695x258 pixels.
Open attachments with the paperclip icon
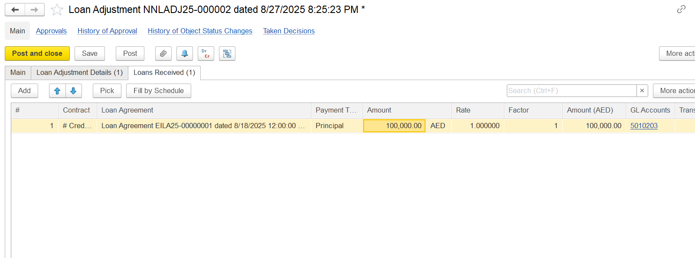[x=163, y=54]
